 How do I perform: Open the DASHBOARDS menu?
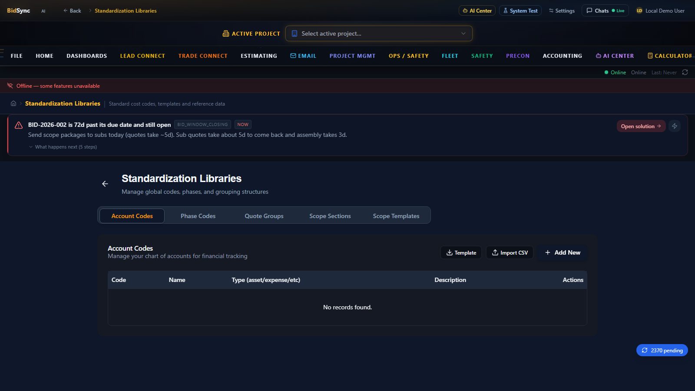pyautogui.click(x=86, y=56)
